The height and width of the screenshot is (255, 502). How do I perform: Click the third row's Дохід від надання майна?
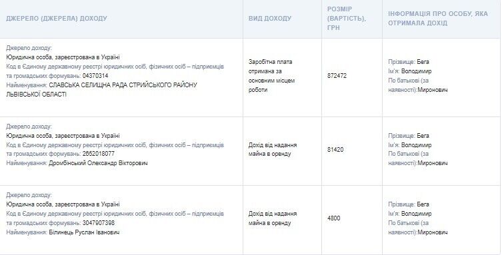(x=273, y=218)
